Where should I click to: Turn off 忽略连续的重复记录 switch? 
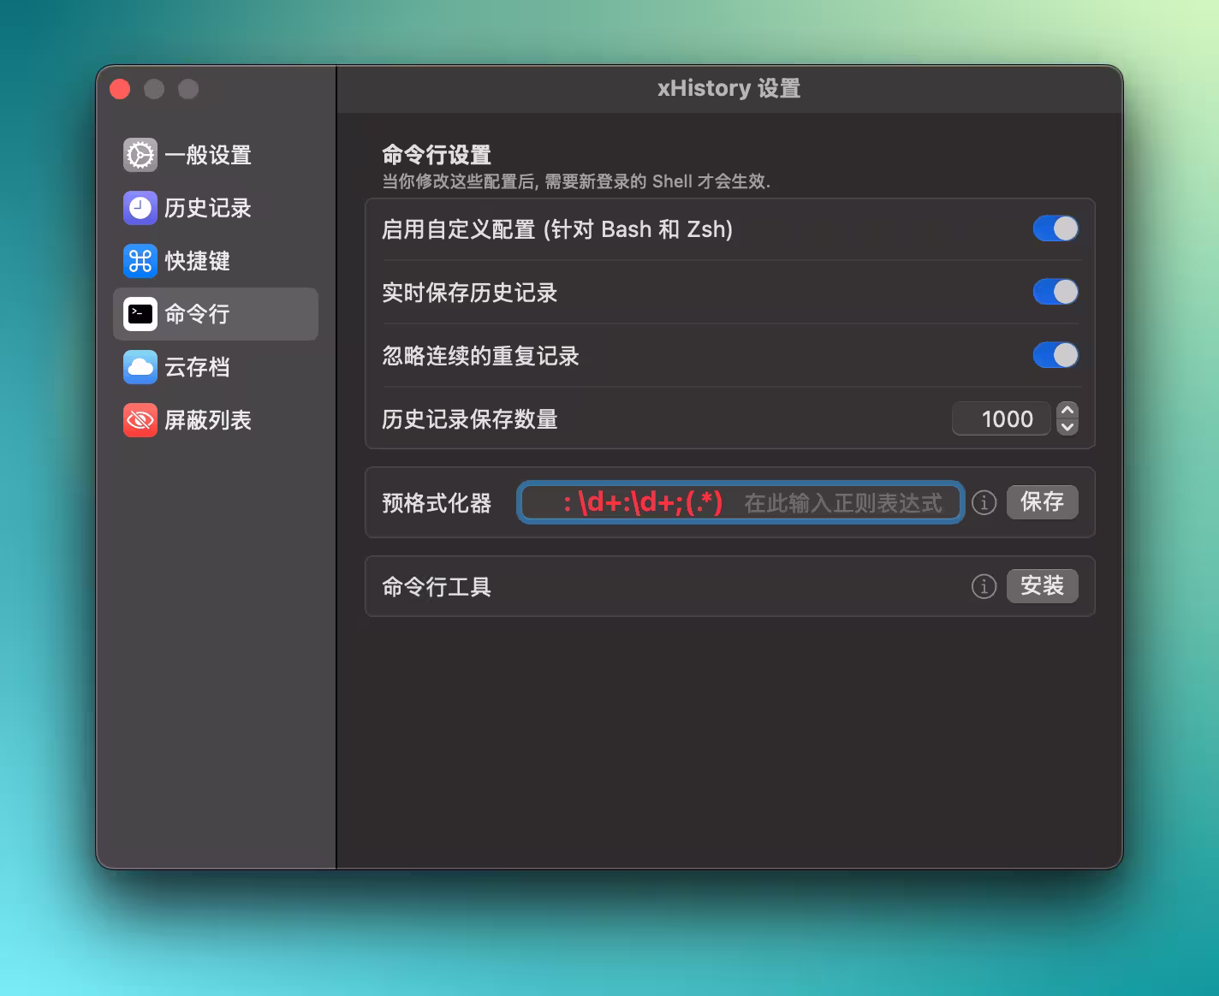click(1055, 355)
